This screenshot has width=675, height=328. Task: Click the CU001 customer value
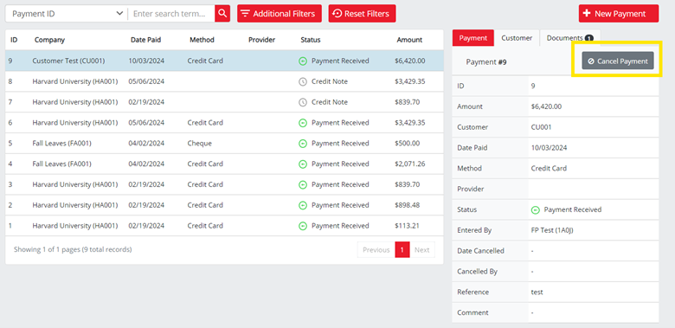coord(541,127)
